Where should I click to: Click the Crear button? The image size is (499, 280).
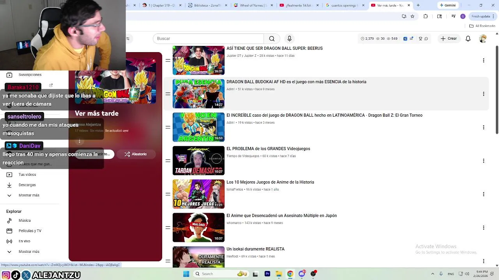tap(449, 38)
